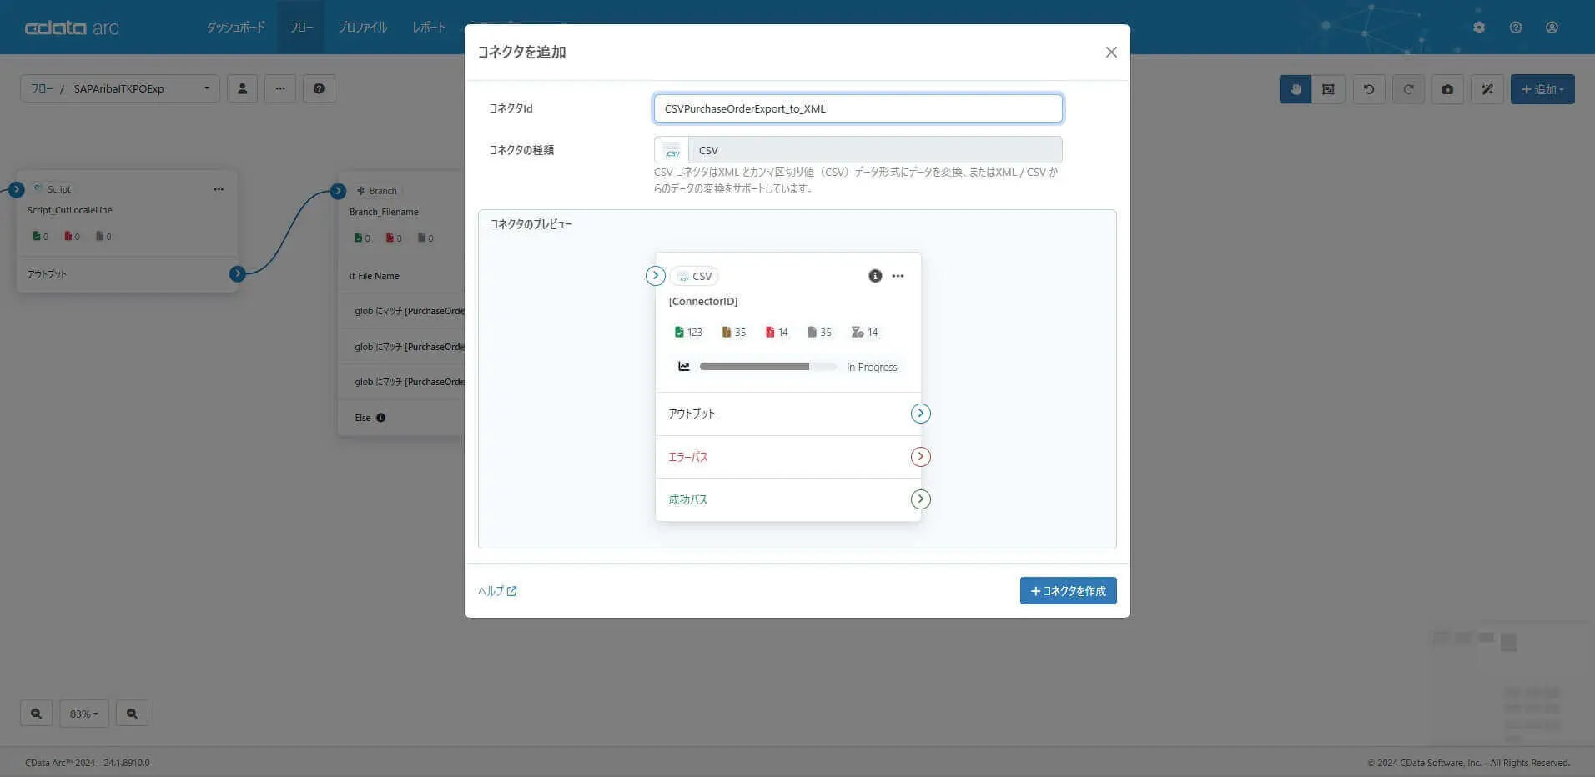Image resolution: width=1595 pixels, height=777 pixels.
Task: Click the question mark button beside flow selector
Action: coord(319,88)
